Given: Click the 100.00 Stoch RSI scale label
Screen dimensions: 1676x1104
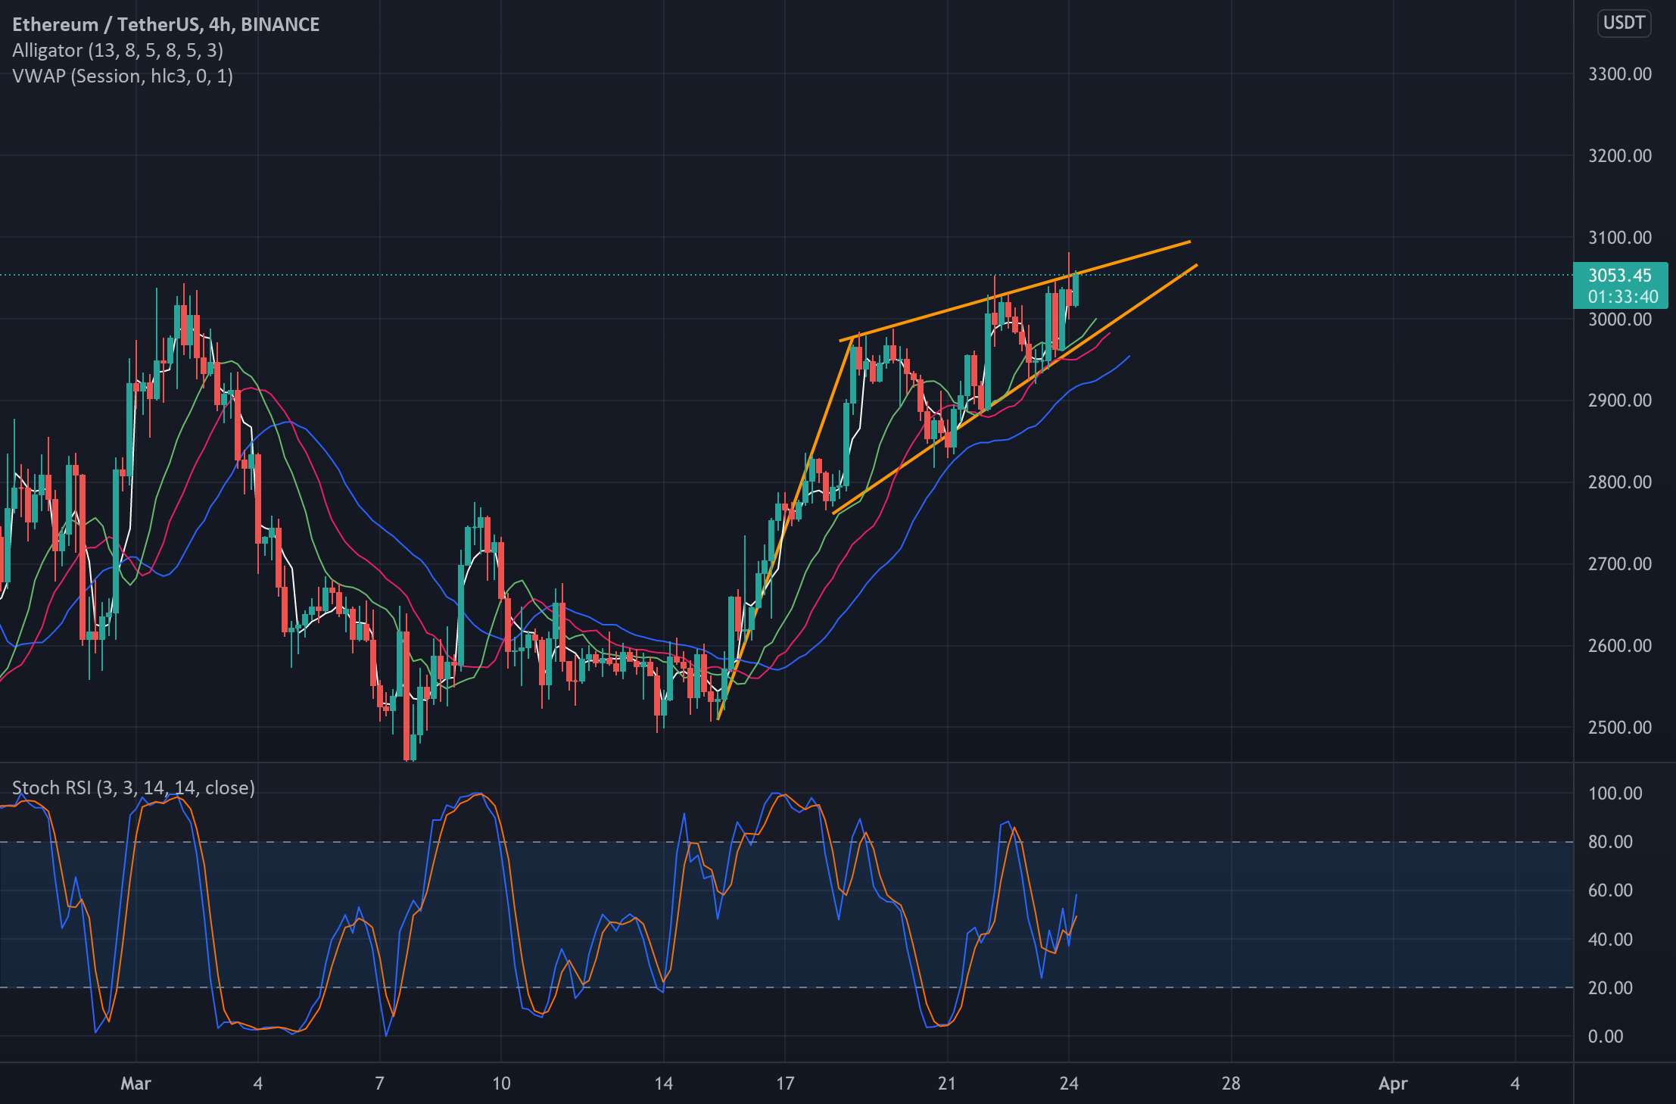Looking at the screenshot, I should tap(1615, 794).
